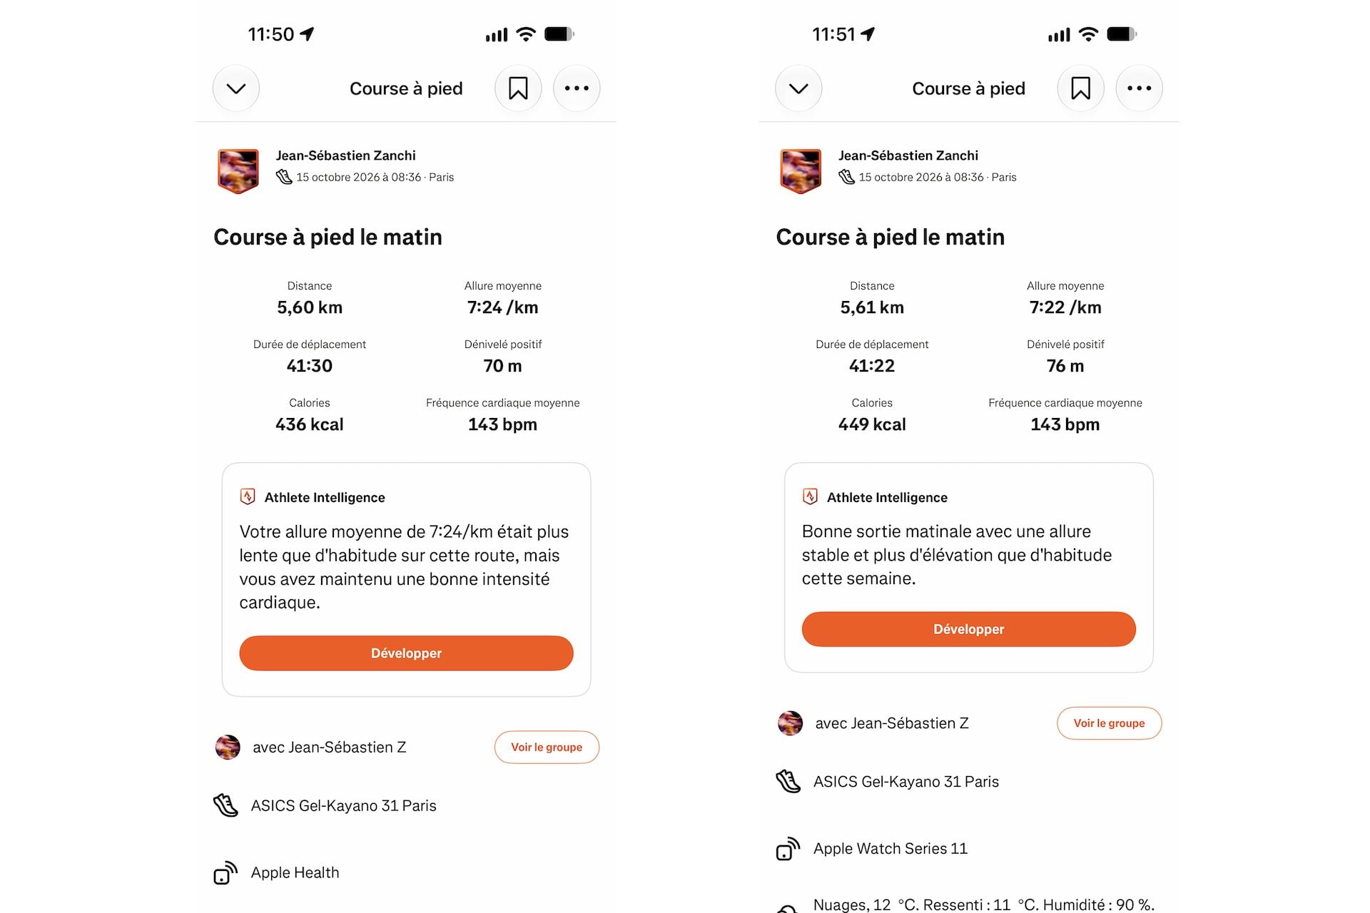Open Jean-Sébastien Zanchi profile picture on left

(x=238, y=171)
